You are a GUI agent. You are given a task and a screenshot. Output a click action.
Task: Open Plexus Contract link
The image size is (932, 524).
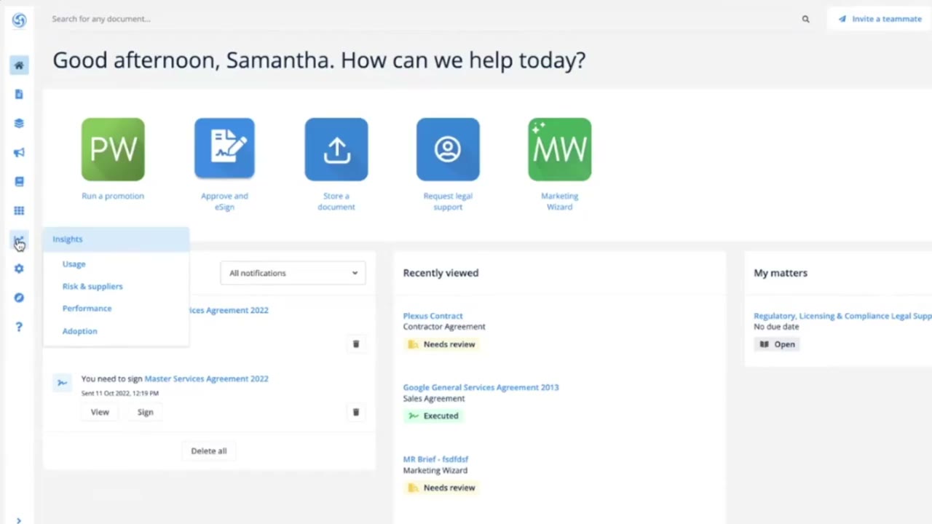click(x=433, y=316)
